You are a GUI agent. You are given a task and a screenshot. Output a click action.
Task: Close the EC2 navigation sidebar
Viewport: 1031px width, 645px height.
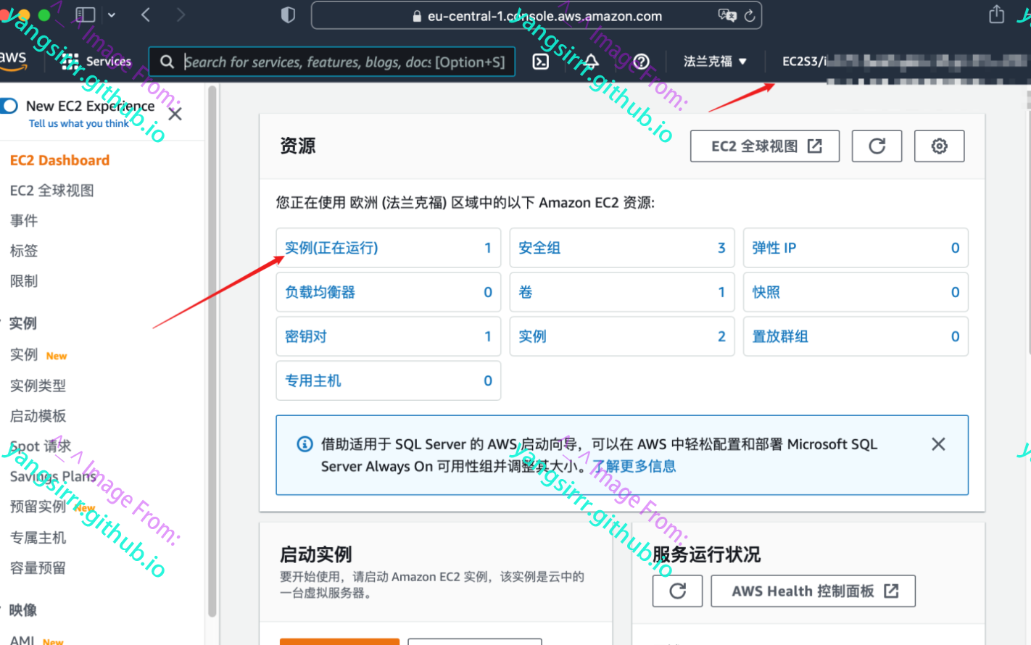click(175, 115)
